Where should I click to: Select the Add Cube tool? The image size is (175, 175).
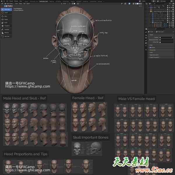tap(6, 36)
